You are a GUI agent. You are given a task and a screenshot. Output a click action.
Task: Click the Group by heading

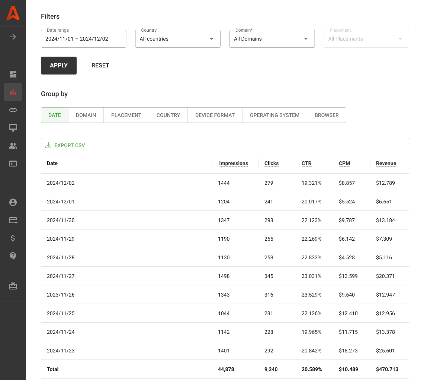pos(54,94)
